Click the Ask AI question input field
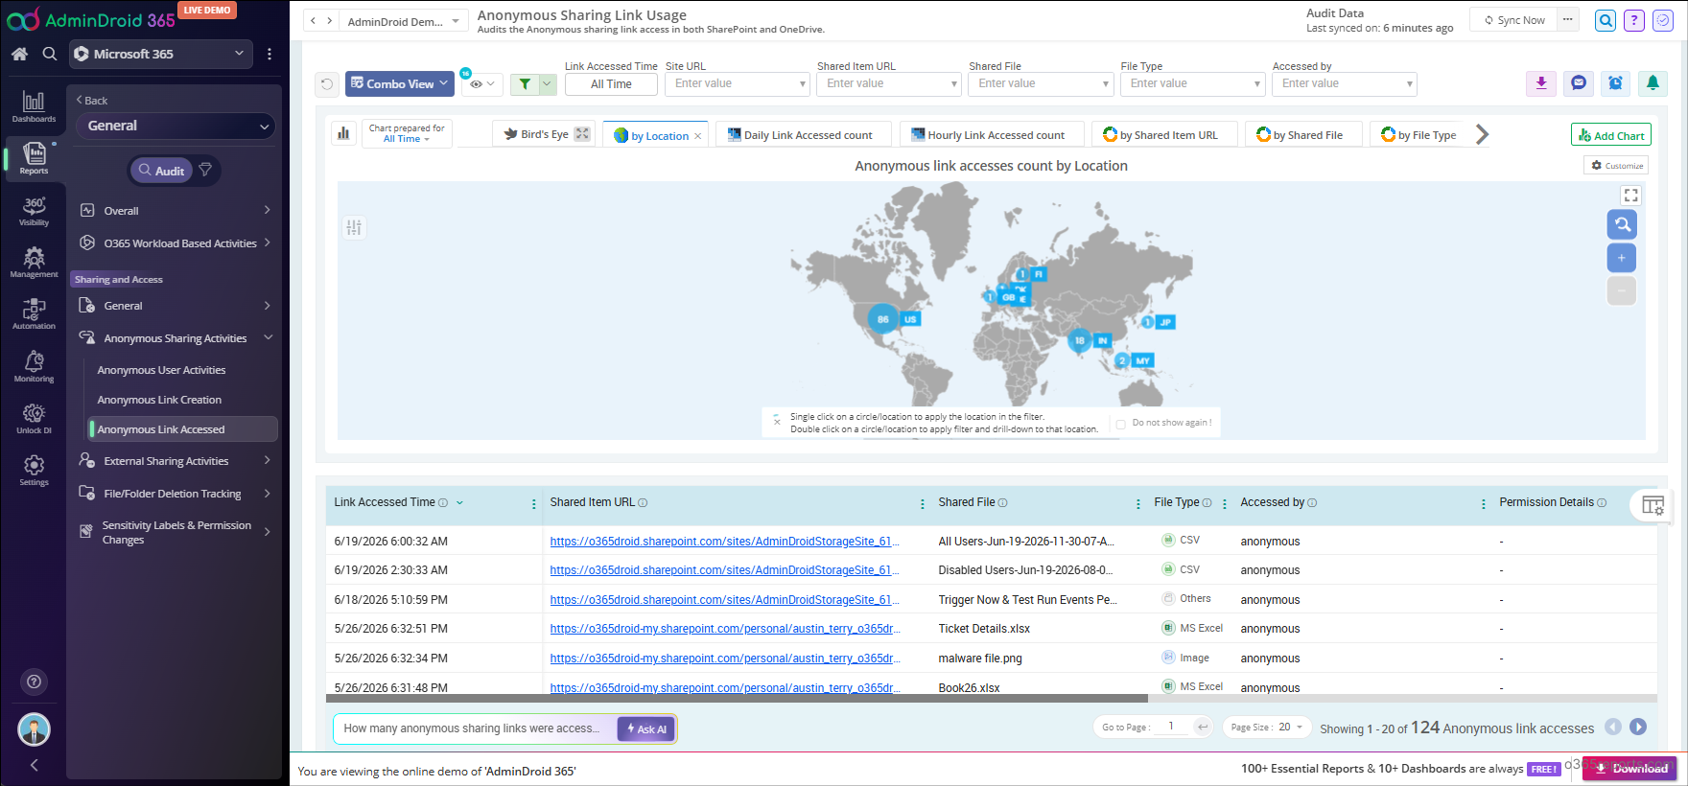The width and height of the screenshot is (1688, 786). tap(475, 728)
